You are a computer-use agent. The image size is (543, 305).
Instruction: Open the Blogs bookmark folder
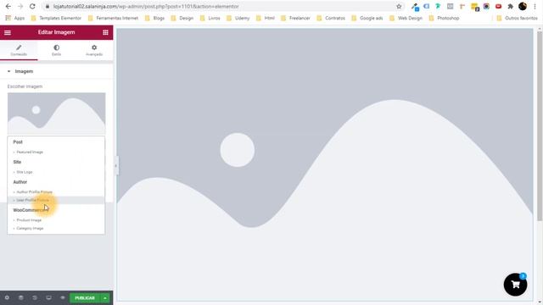point(154,18)
